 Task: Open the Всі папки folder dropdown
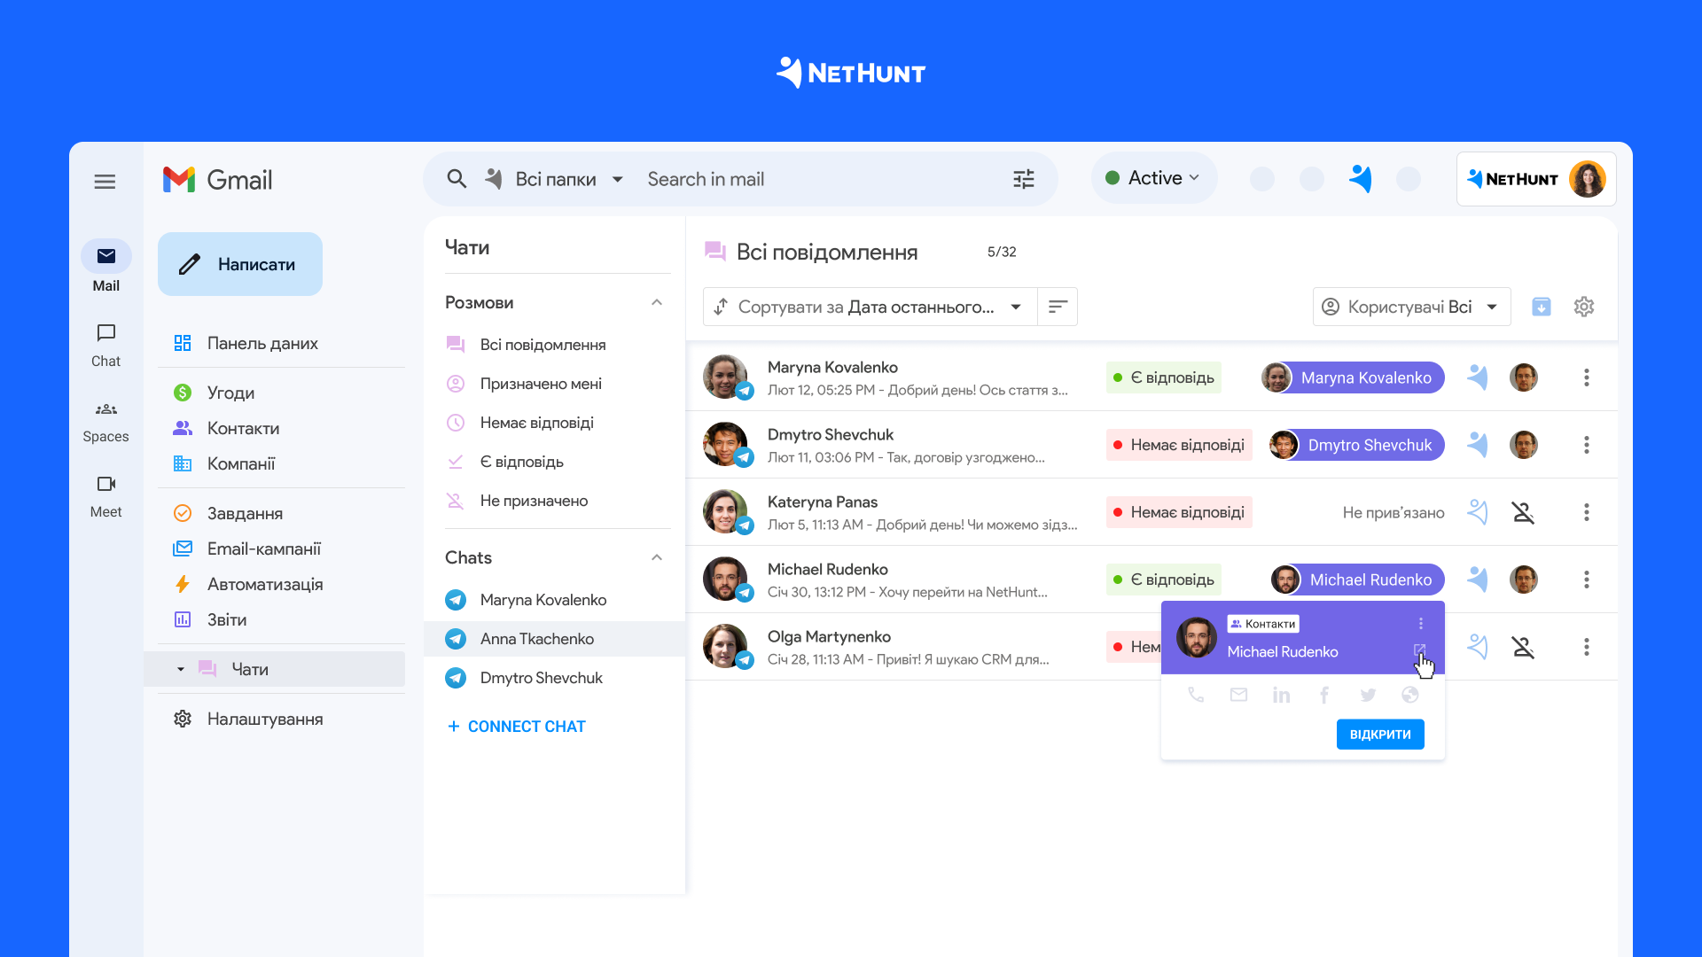point(557,179)
